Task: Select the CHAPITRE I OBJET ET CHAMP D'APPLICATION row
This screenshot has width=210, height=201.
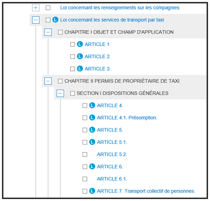Action: click(124, 32)
